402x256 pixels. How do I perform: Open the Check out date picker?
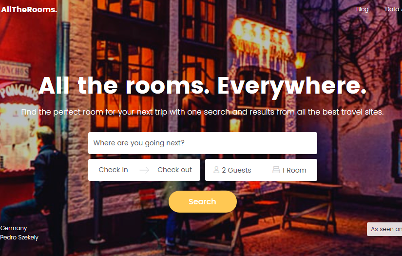[174, 170]
